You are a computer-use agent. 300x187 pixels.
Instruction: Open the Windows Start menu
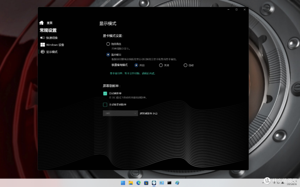click(123, 183)
